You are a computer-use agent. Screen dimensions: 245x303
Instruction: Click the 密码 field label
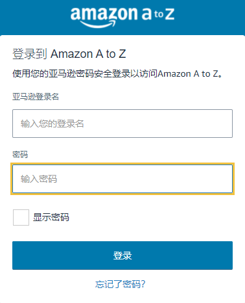tap(20, 155)
